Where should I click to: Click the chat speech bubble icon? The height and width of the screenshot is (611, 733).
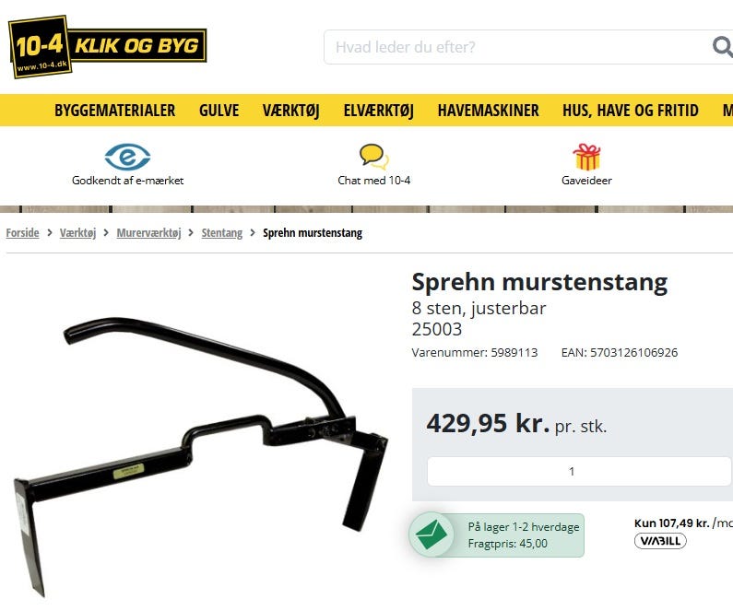pyautogui.click(x=374, y=157)
